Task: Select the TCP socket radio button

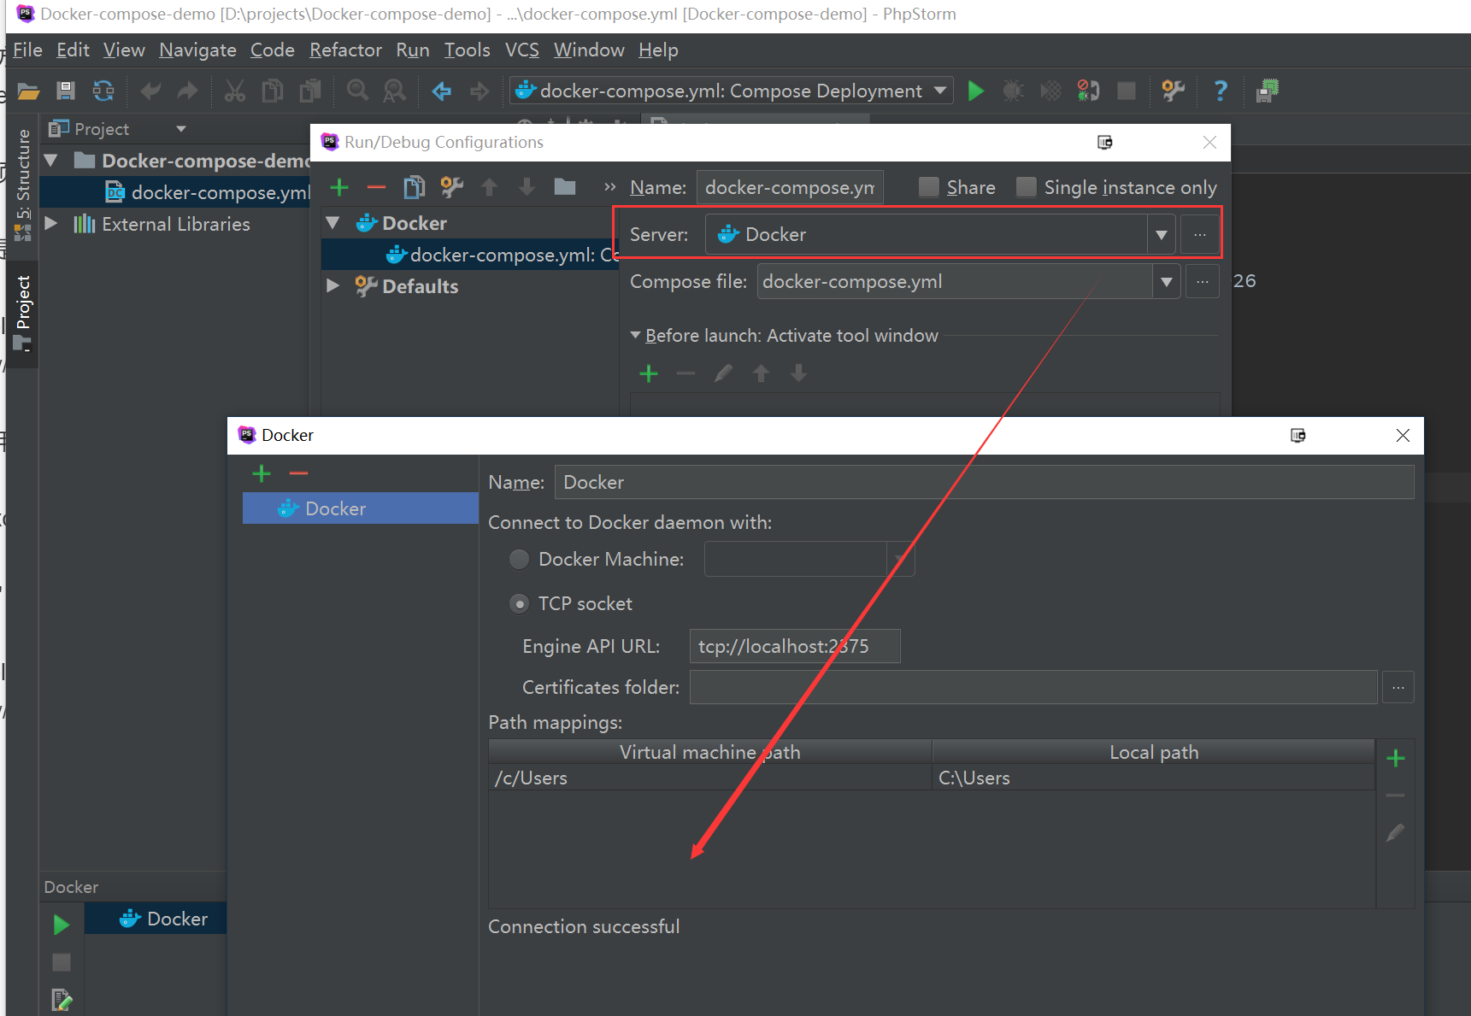Action: [519, 604]
